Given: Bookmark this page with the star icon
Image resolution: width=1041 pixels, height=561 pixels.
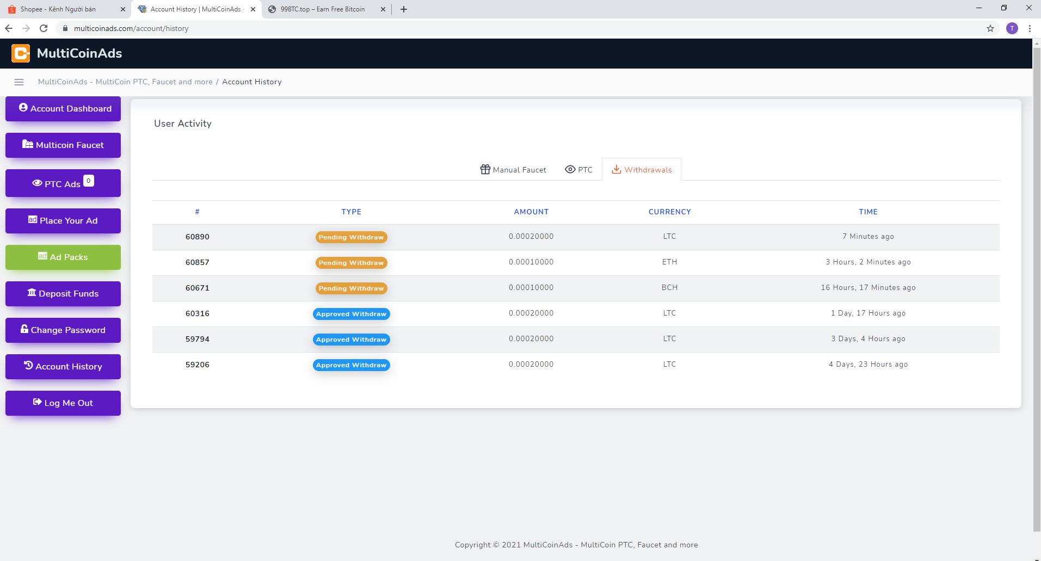Looking at the screenshot, I should click(990, 28).
